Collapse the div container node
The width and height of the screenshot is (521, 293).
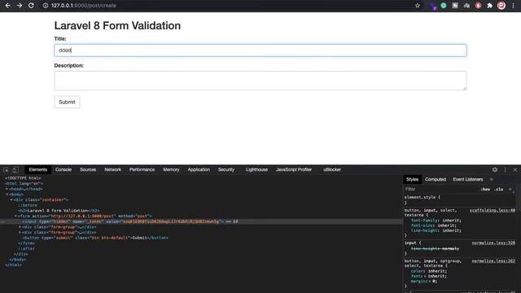(x=11, y=200)
